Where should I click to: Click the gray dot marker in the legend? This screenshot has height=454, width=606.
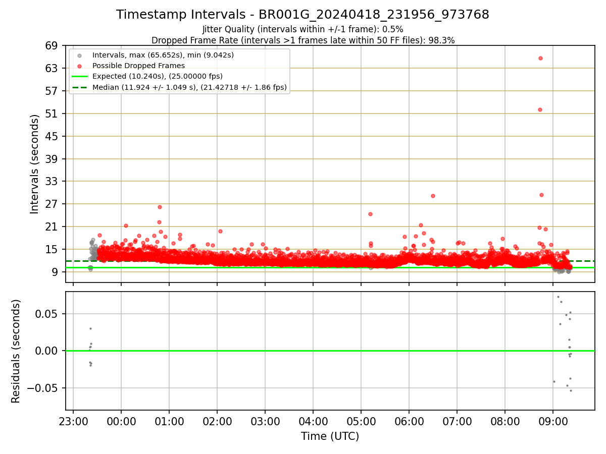[80, 55]
